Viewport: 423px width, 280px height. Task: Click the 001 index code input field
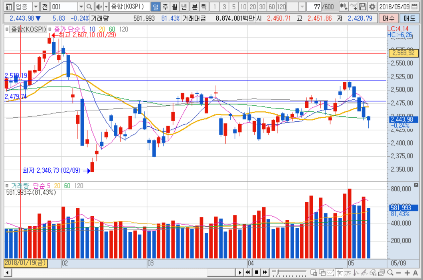[x=64, y=6]
